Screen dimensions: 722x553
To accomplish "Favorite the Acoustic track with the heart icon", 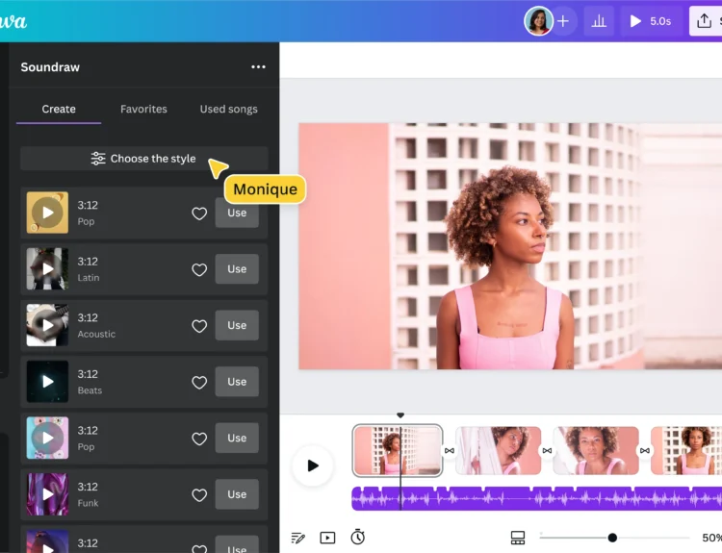I will [199, 326].
